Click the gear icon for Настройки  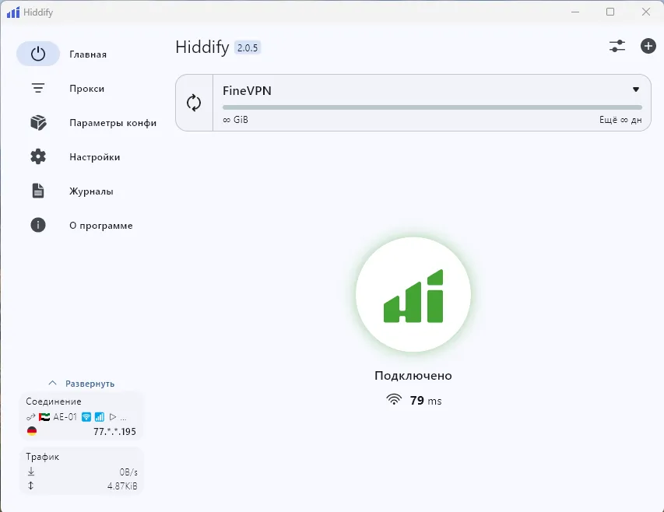coord(38,157)
